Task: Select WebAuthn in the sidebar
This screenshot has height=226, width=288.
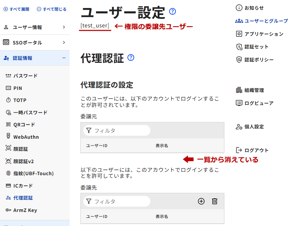Action: coord(26,137)
